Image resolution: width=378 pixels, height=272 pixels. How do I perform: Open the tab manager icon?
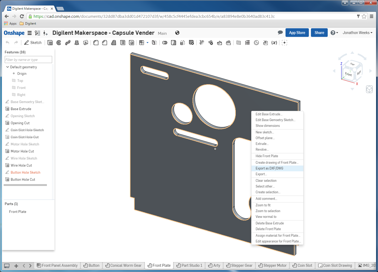(x=7, y=266)
